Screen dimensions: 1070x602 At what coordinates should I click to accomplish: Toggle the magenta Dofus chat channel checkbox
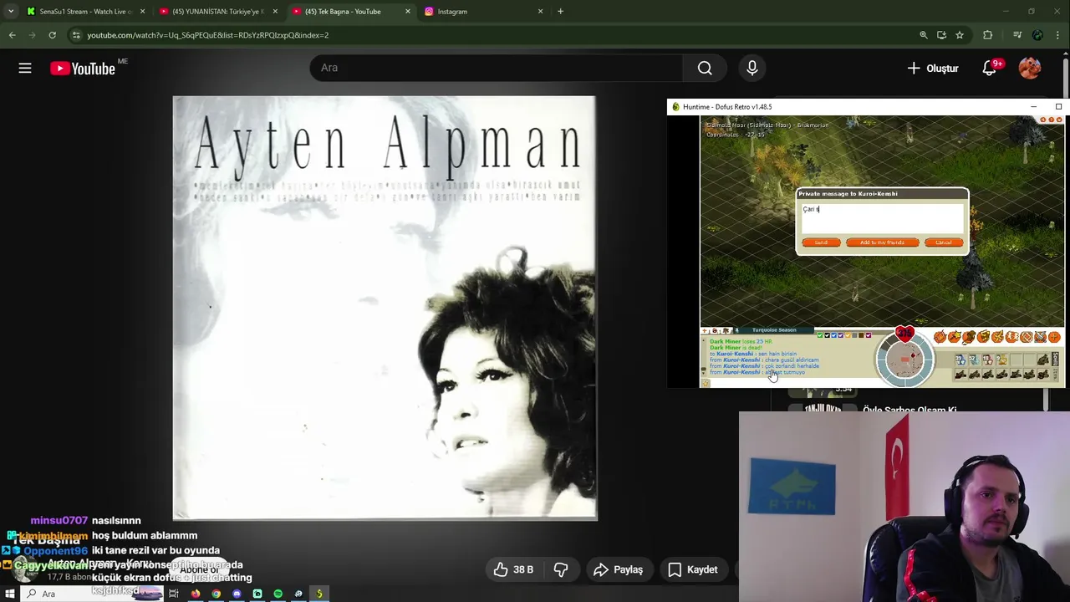pos(869,335)
